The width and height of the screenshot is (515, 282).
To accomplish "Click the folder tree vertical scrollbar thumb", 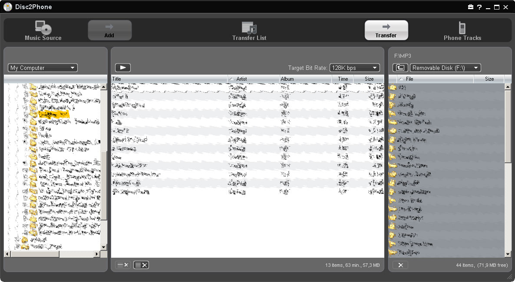I will coord(104,186).
